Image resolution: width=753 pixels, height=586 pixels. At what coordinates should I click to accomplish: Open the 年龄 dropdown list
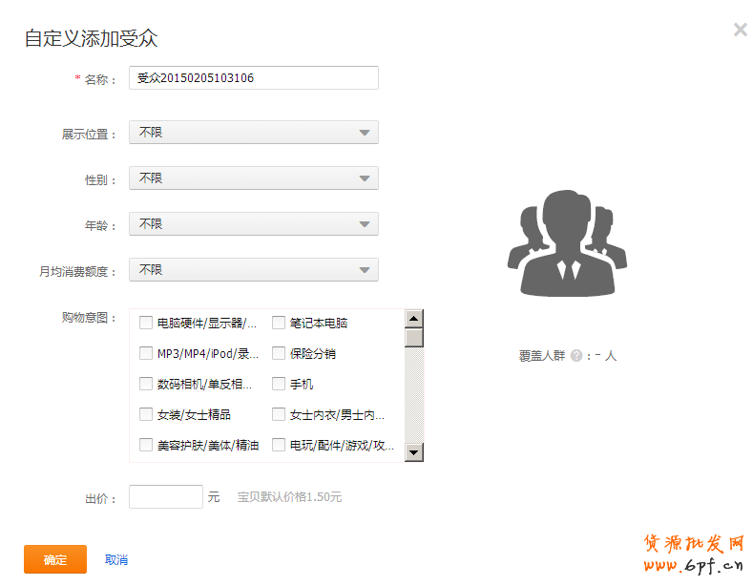(254, 224)
